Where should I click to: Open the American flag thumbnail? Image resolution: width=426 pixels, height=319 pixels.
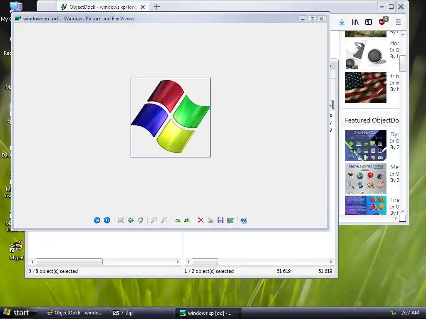(366, 87)
